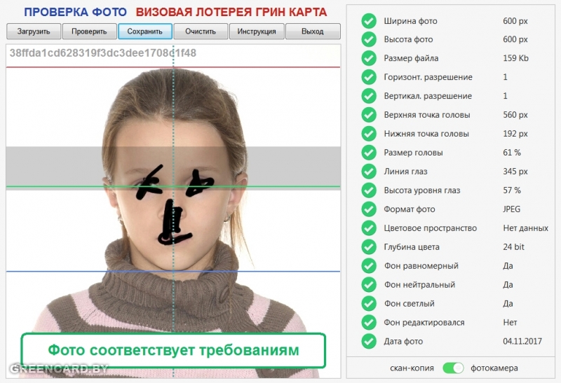The width and height of the screenshot is (561, 383).
Task: Click the Фон равномерный label
Action: tap(421, 266)
